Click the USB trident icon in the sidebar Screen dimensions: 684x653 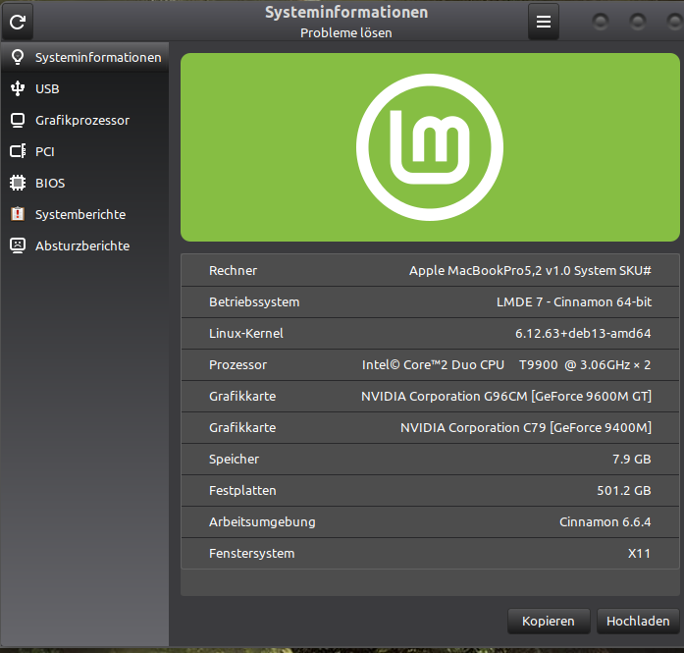click(17, 88)
